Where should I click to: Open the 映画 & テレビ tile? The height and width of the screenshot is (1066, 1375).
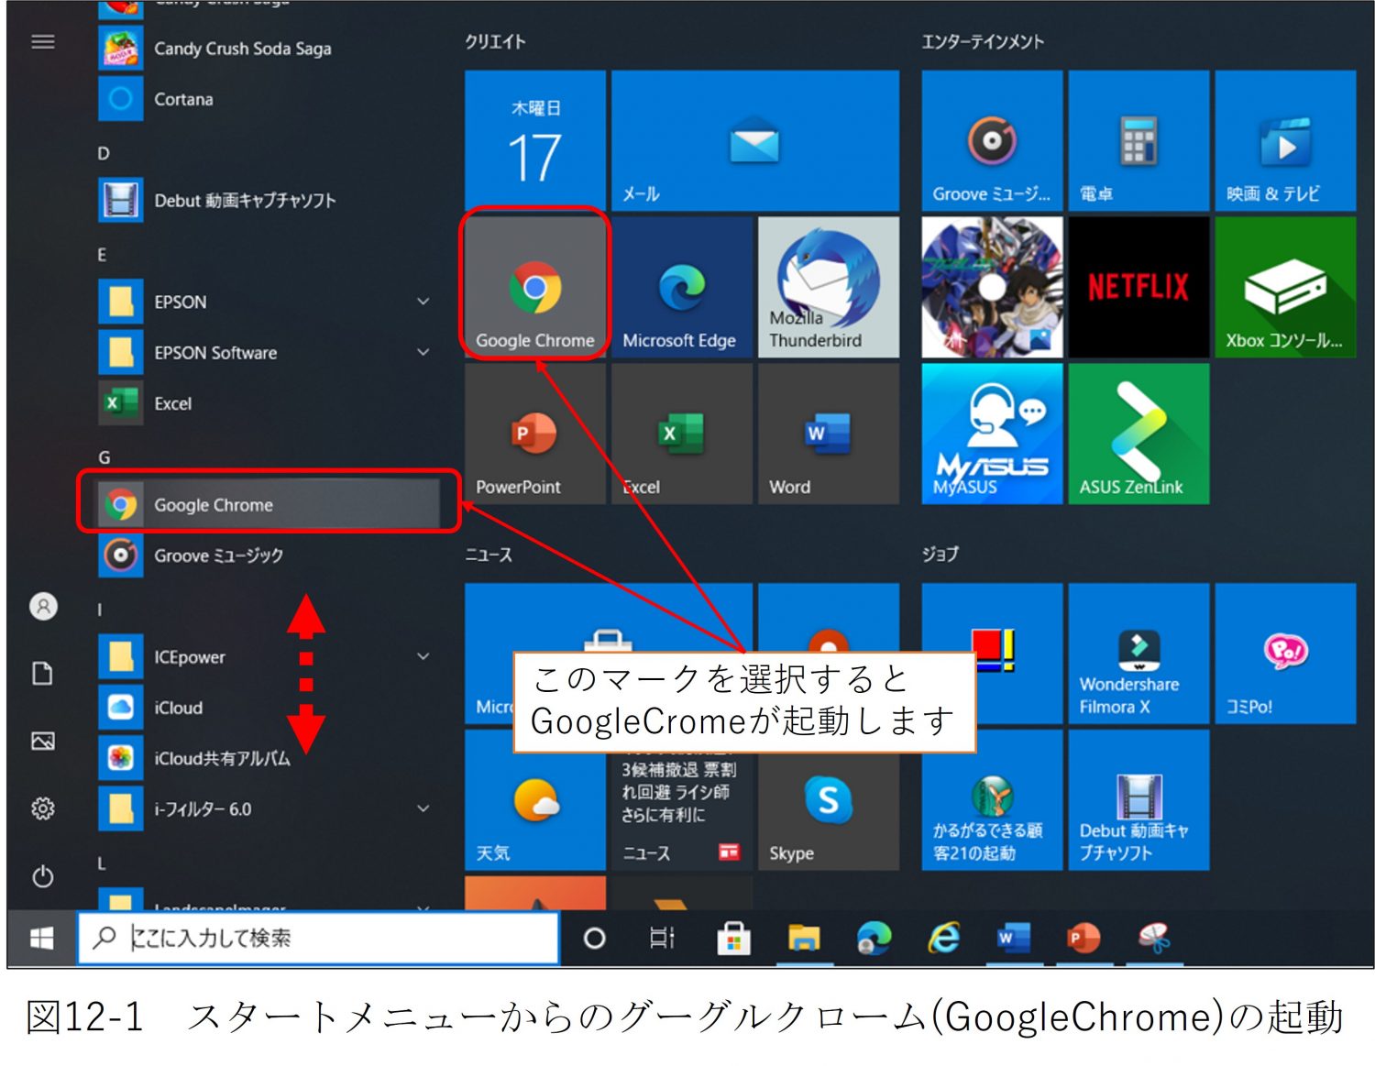tap(1285, 140)
